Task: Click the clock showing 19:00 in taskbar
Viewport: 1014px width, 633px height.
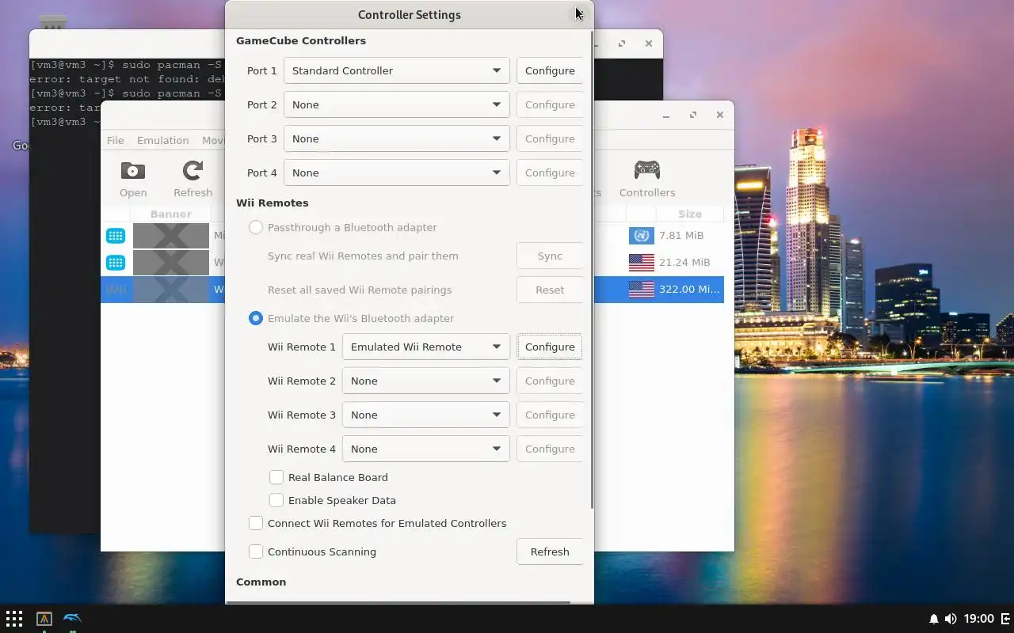Action: pos(980,619)
